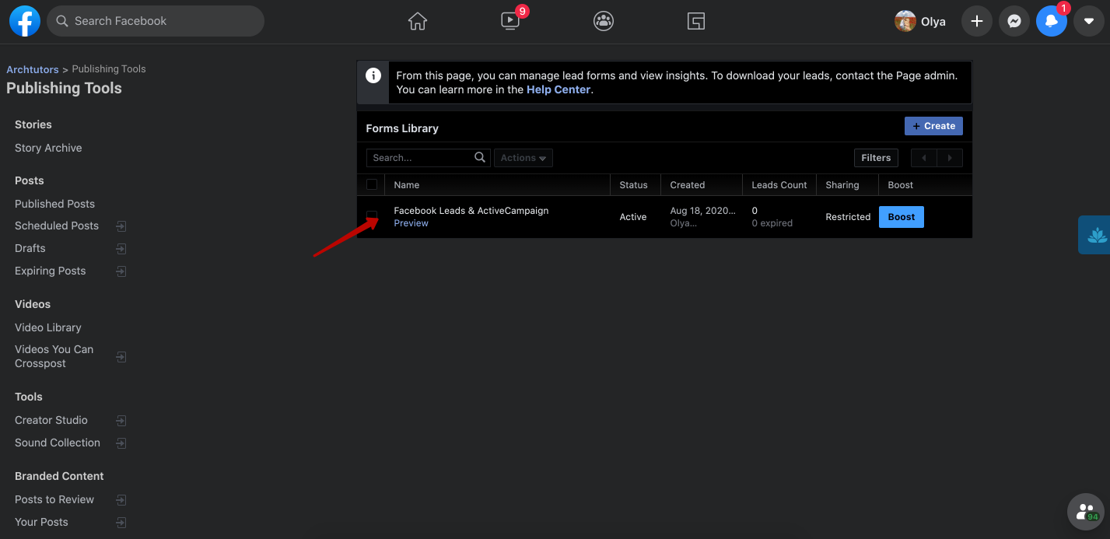Click external-link icon beside Your Posts
Image resolution: width=1110 pixels, height=539 pixels.
pos(121,523)
